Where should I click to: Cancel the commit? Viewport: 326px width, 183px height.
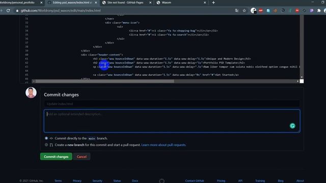(81, 157)
